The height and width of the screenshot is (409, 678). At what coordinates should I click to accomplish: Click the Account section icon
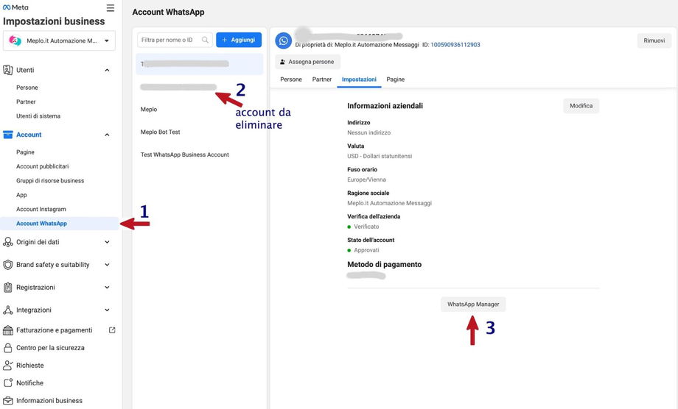[8, 135]
